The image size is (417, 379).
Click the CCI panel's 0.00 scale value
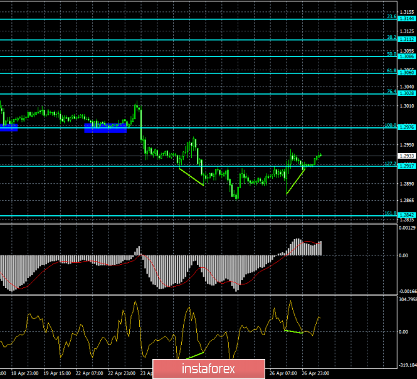click(403, 332)
